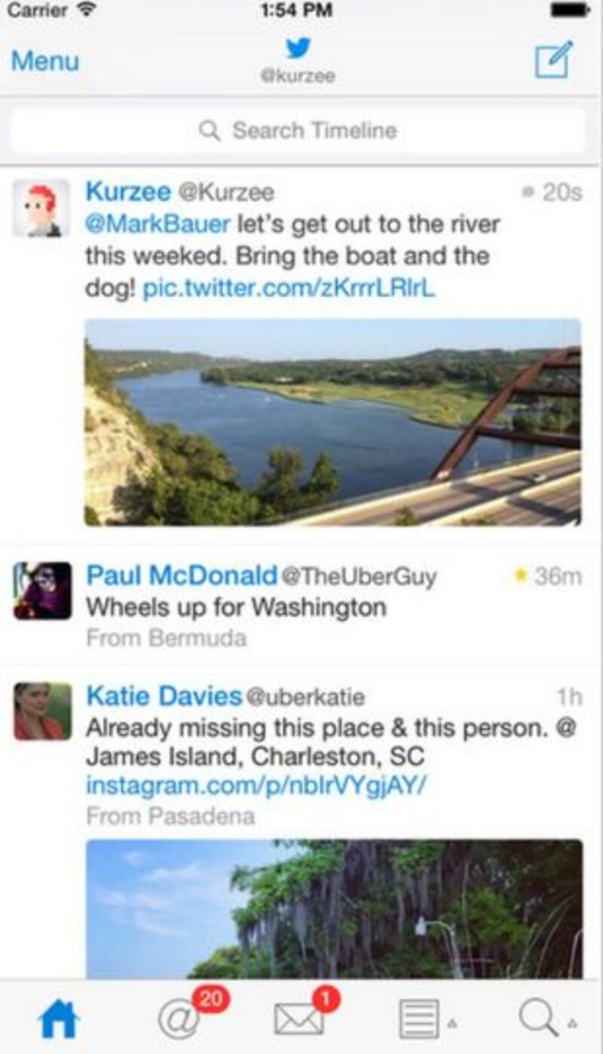Screen dimensions: 603x1054
Task: Tap the compose new tweet icon
Action: (x=553, y=60)
